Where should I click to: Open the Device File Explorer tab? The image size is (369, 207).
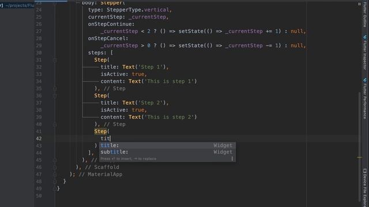[365, 188]
